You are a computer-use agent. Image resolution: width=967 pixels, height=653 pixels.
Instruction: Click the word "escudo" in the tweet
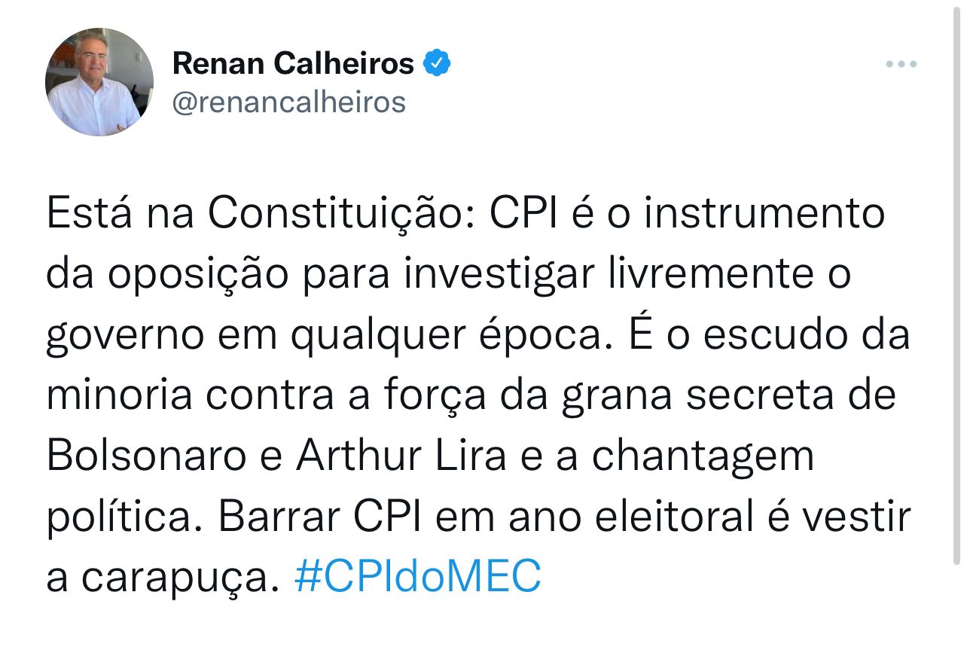771,335
